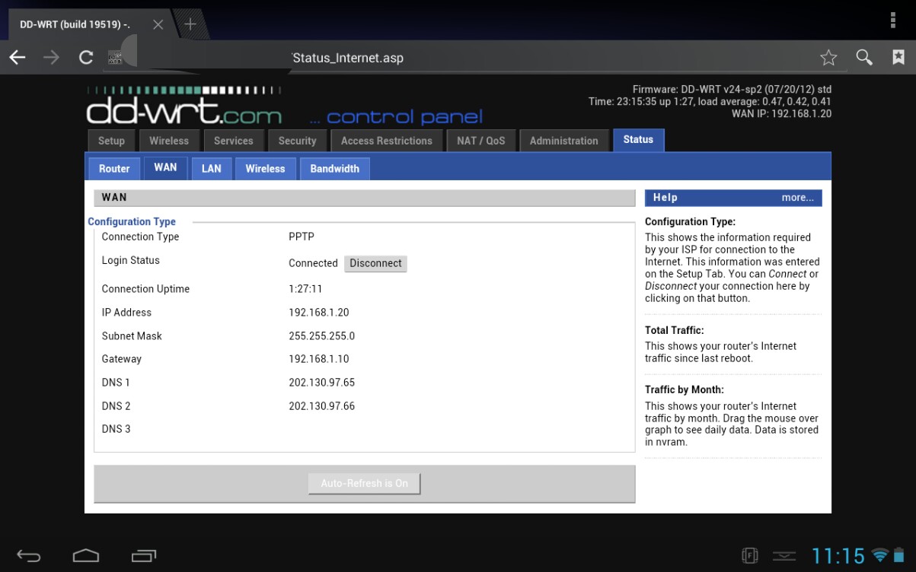
Task: Open the Setup tab
Action: pos(111,141)
